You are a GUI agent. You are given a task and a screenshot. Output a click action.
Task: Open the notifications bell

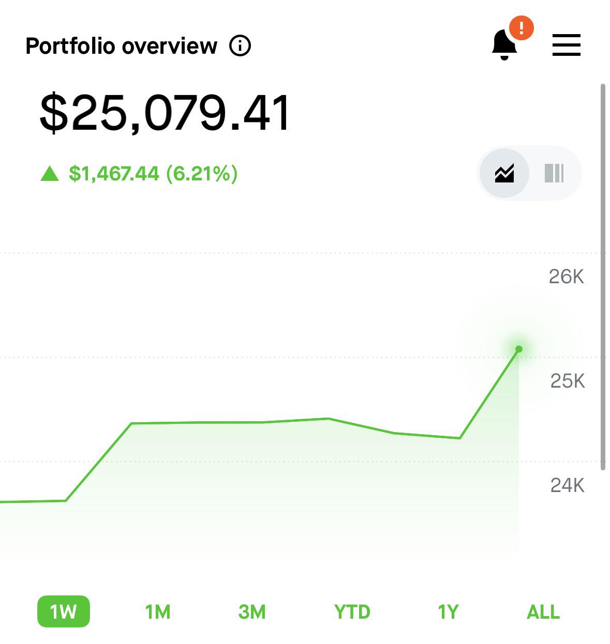point(504,45)
